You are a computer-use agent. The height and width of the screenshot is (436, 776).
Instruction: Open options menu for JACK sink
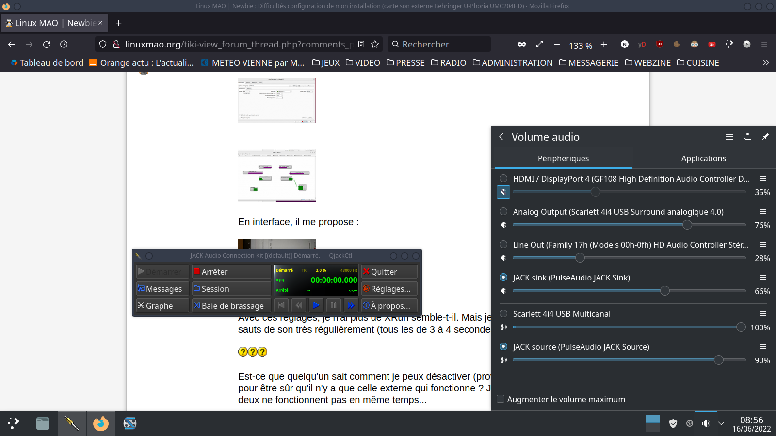763,277
